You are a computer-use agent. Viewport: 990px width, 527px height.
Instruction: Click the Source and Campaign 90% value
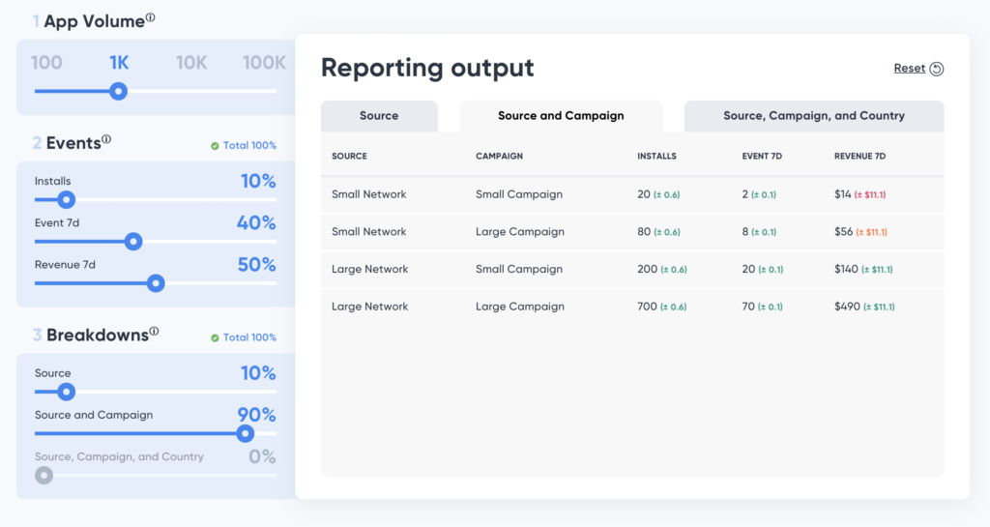click(257, 415)
